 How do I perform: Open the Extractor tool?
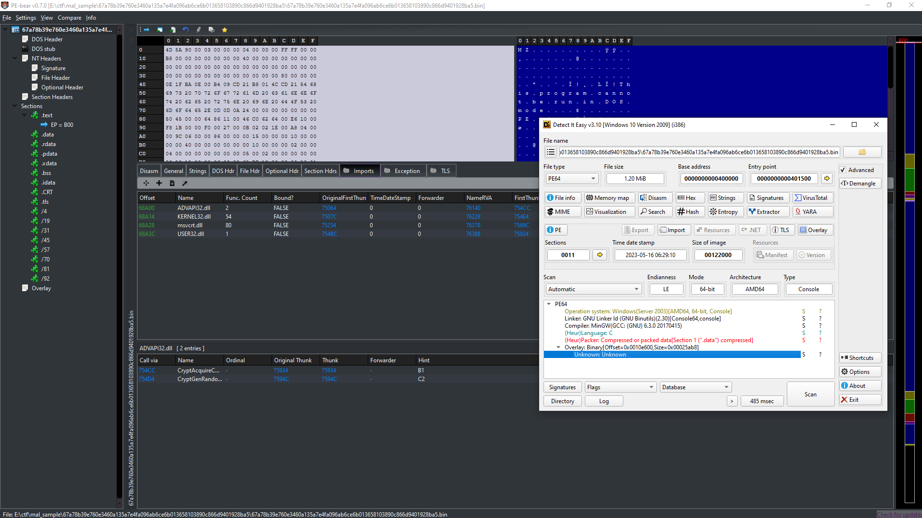point(768,212)
